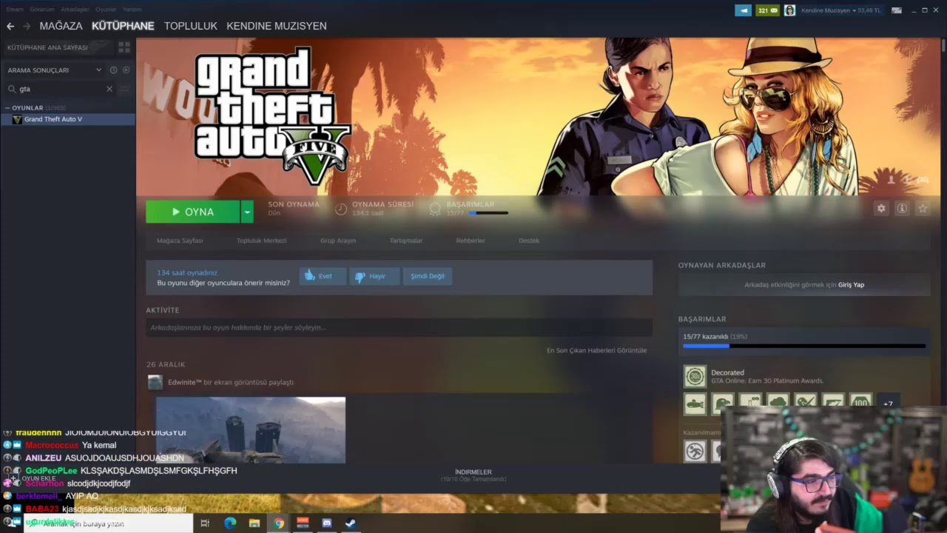Click the Grand Theft Auto V game icon
947x533 pixels.
[x=17, y=119]
